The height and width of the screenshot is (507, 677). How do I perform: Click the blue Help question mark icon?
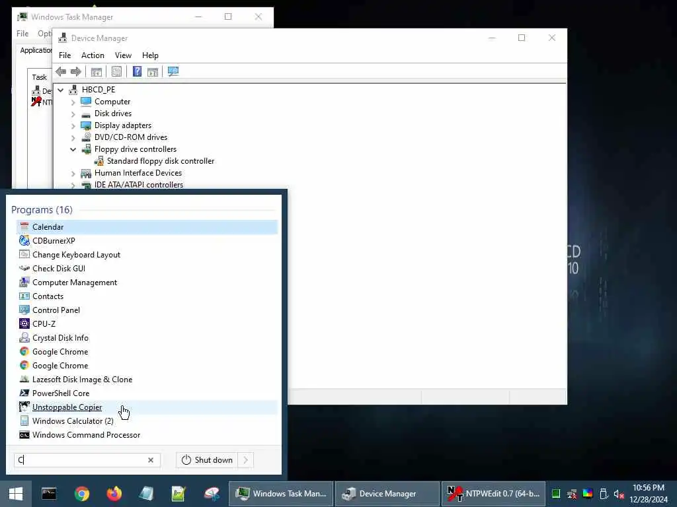(137, 71)
